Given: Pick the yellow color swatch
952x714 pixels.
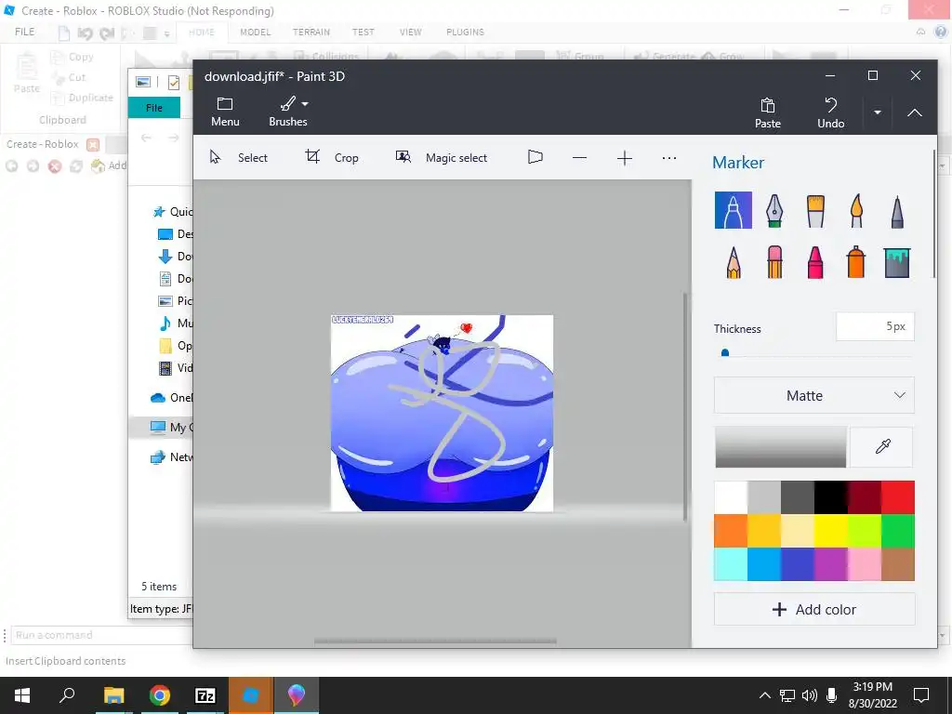Looking at the screenshot, I should pos(830,531).
